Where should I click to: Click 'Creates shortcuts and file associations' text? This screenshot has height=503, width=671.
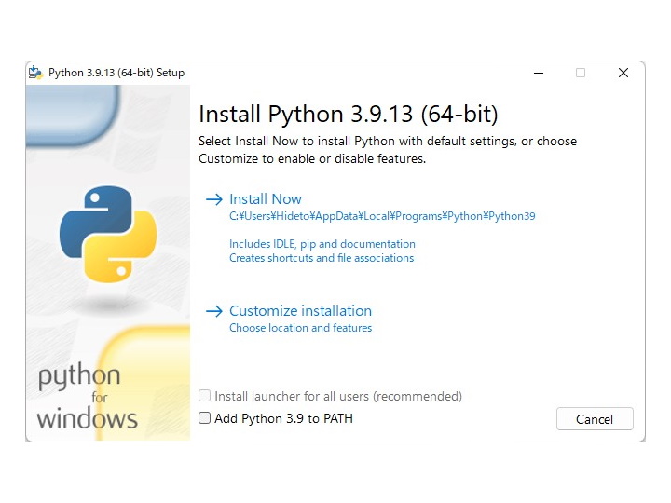[x=322, y=258]
